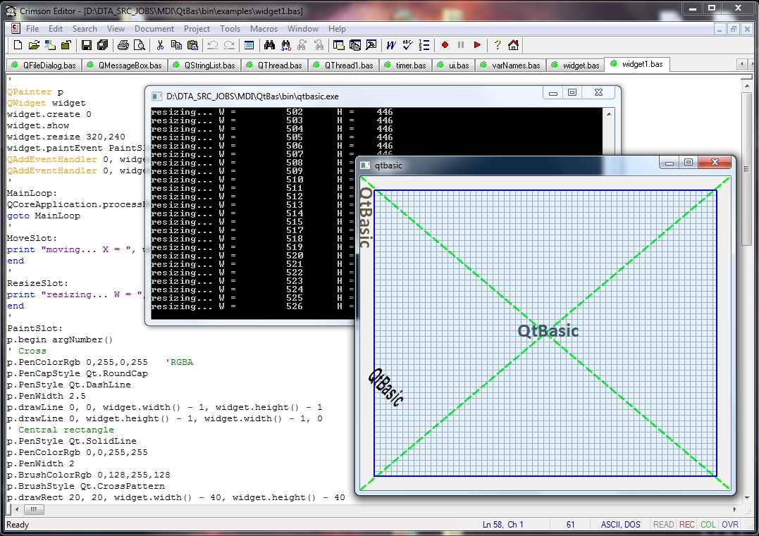Screen dimensions: 759x536
Task: Start macro recording with the red circle
Action: pos(445,45)
